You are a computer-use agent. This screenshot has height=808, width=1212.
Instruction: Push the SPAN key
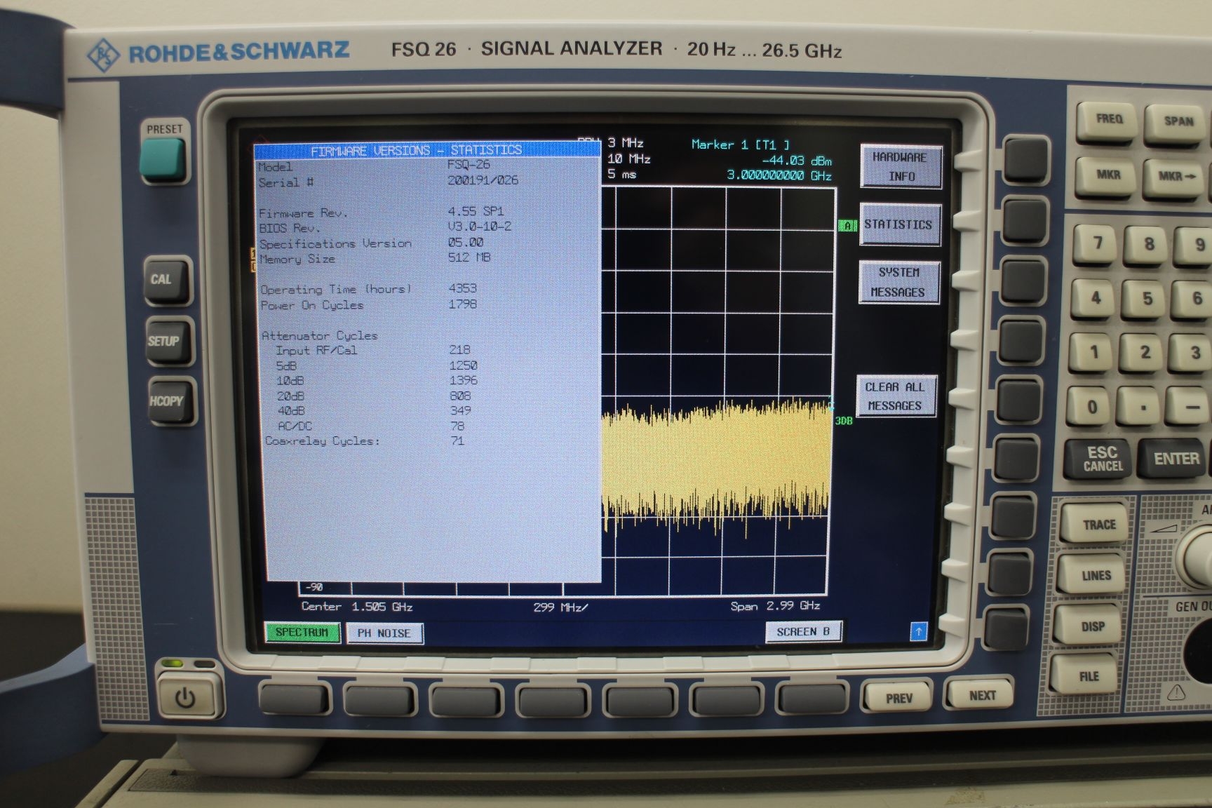(1177, 123)
